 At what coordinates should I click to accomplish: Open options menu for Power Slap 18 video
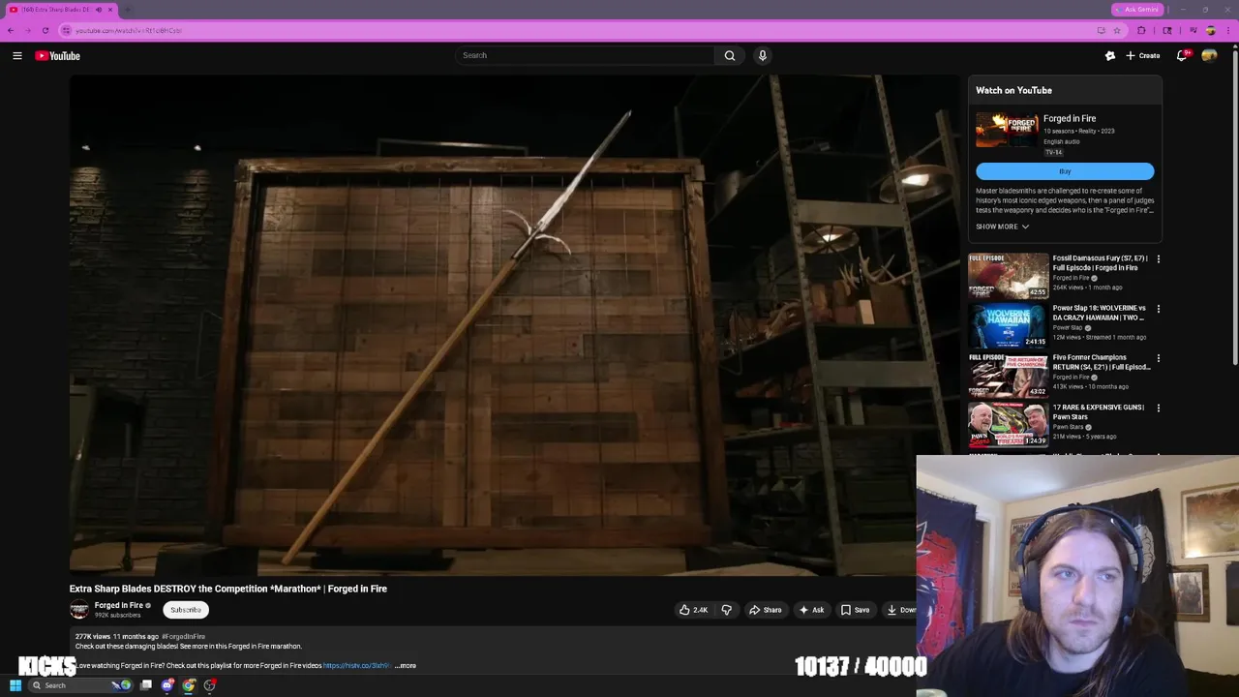click(x=1158, y=309)
